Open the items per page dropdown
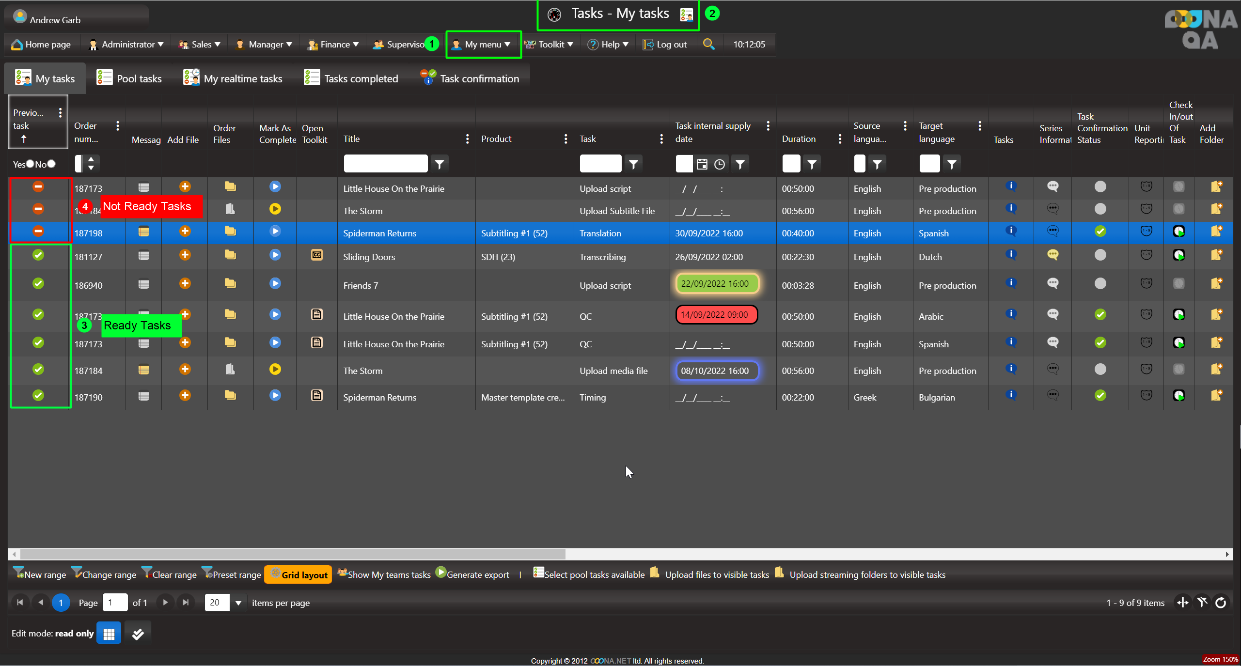The image size is (1241, 666). pyautogui.click(x=238, y=603)
